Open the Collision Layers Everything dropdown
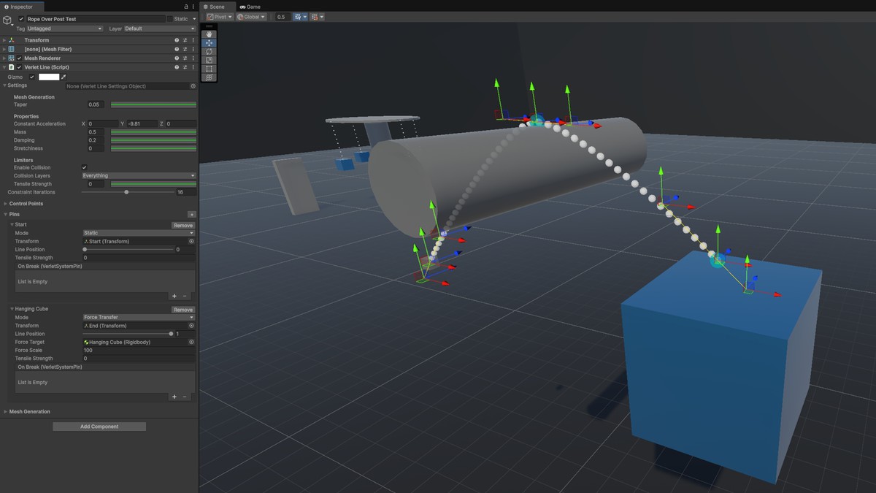Image resolution: width=876 pixels, height=493 pixels. pos(137,175)
